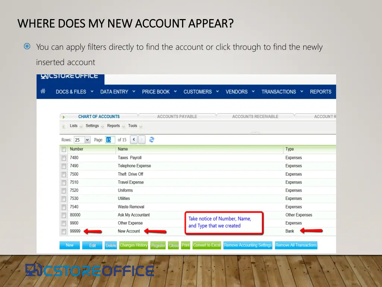This screenshot has width=382, height=287.
Task: Check the select-all checkbox in header row
Action: tap(64, 149)
